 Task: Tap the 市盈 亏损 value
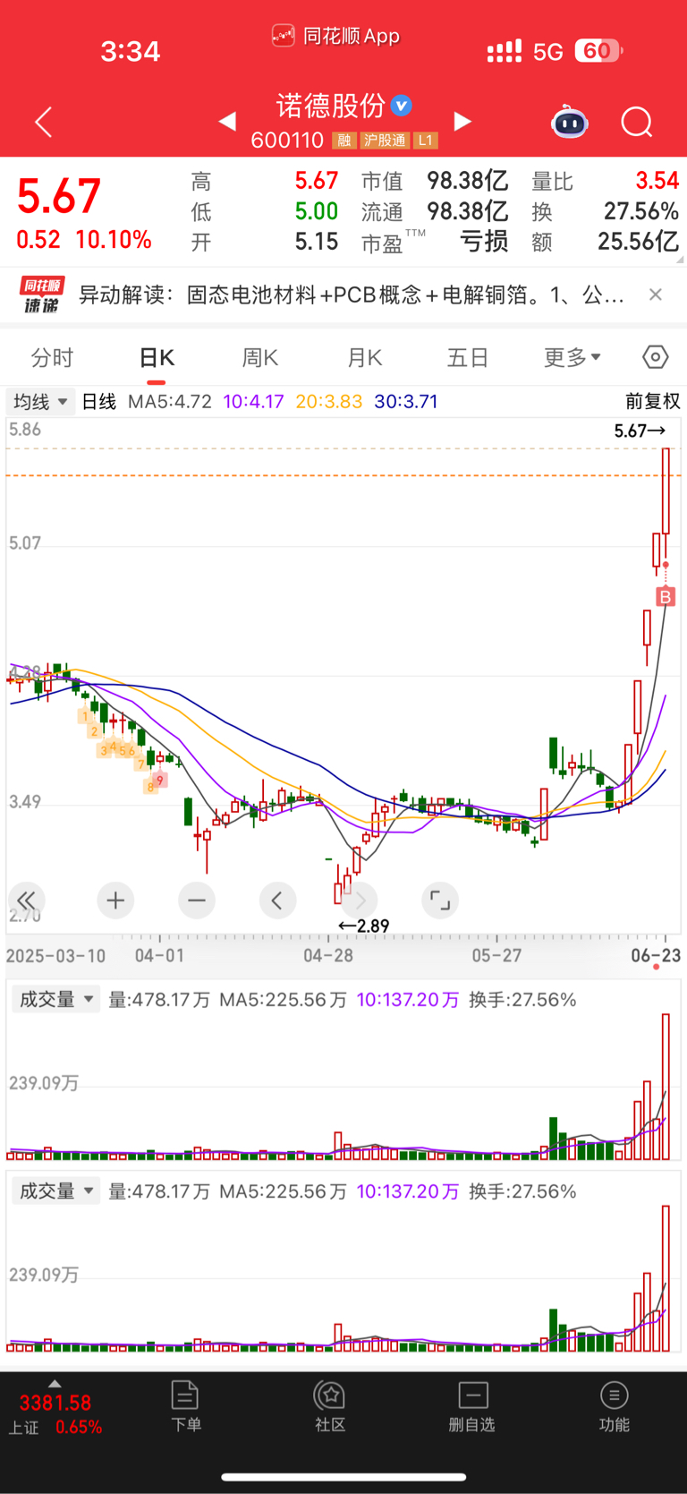(x=484, y=241)
